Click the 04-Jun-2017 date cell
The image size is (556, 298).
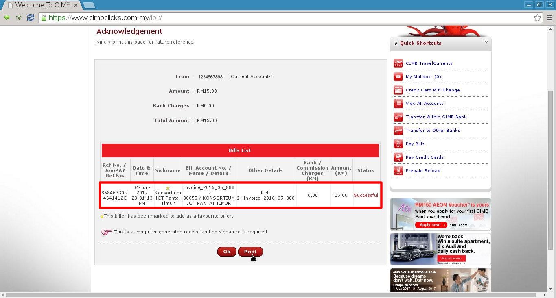click(142, 196)
